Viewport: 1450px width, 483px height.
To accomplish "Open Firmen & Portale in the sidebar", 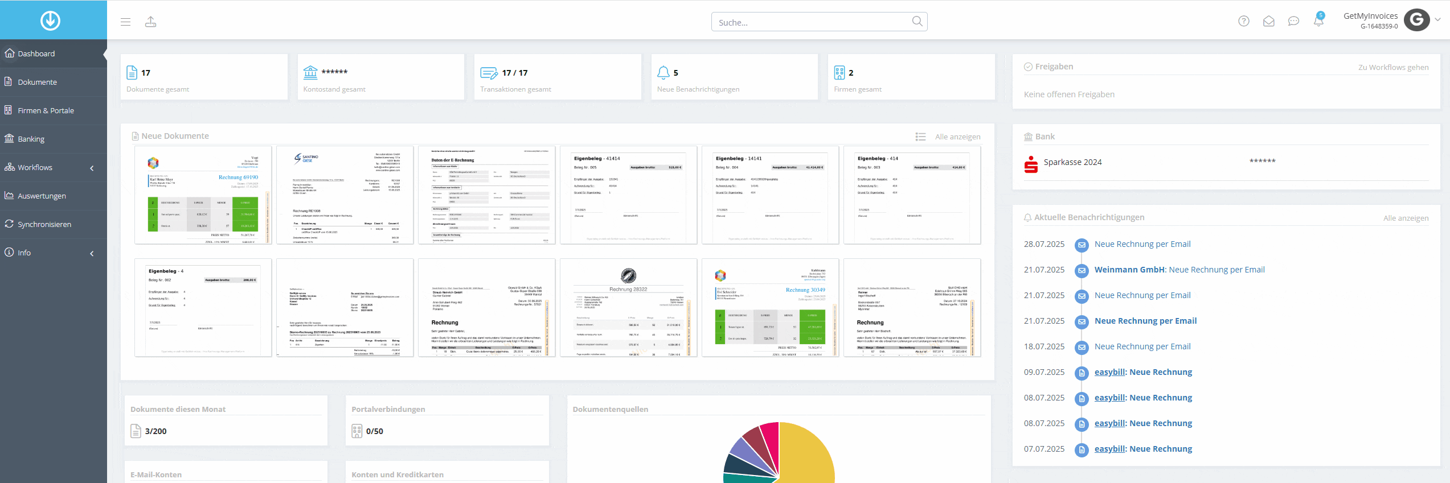I will click(54, 110).
